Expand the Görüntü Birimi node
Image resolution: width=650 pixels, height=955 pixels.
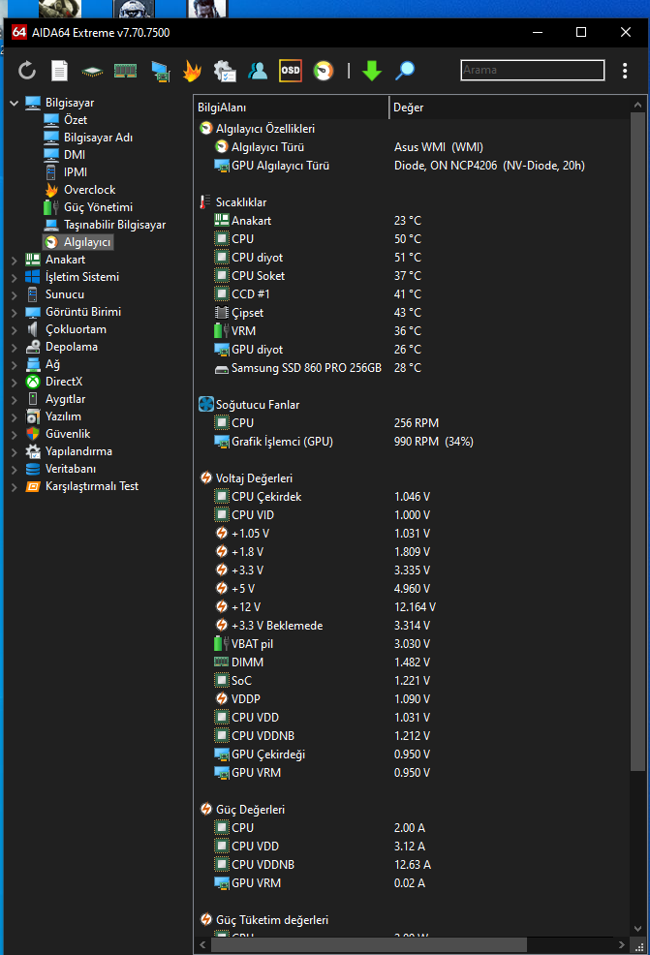click(x=14, y=313)
